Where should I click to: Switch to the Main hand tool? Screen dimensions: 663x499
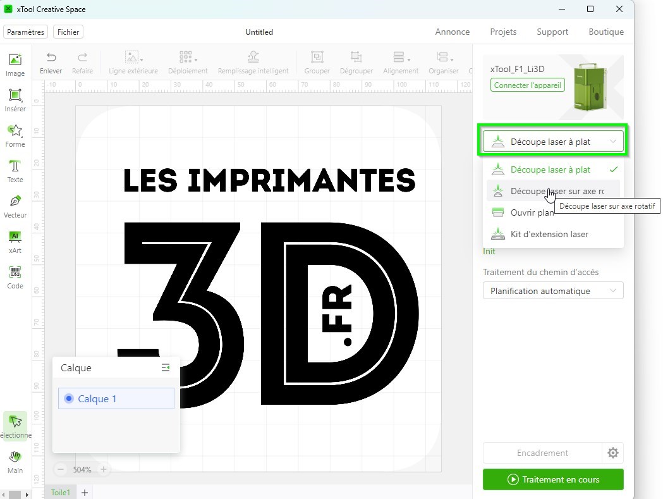pyautogui.click(x=15, y=462)
